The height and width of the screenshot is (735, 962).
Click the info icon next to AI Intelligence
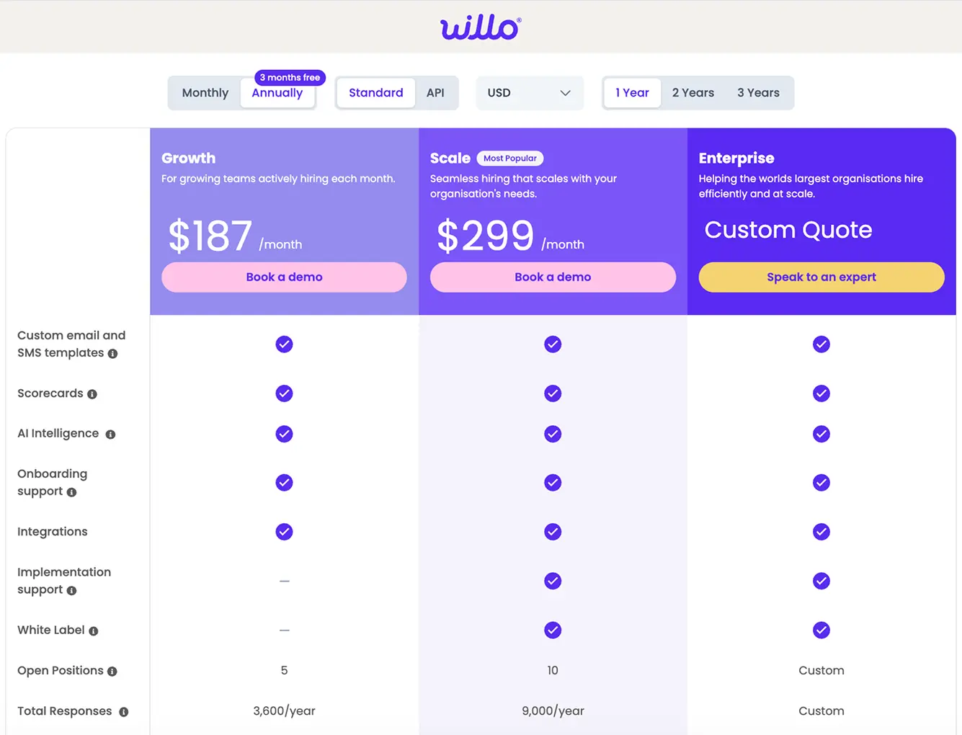[x=110, y=434]
